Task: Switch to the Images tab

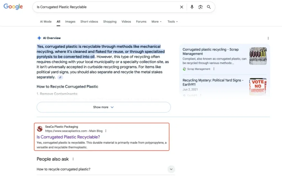Action: coord(70,22)
